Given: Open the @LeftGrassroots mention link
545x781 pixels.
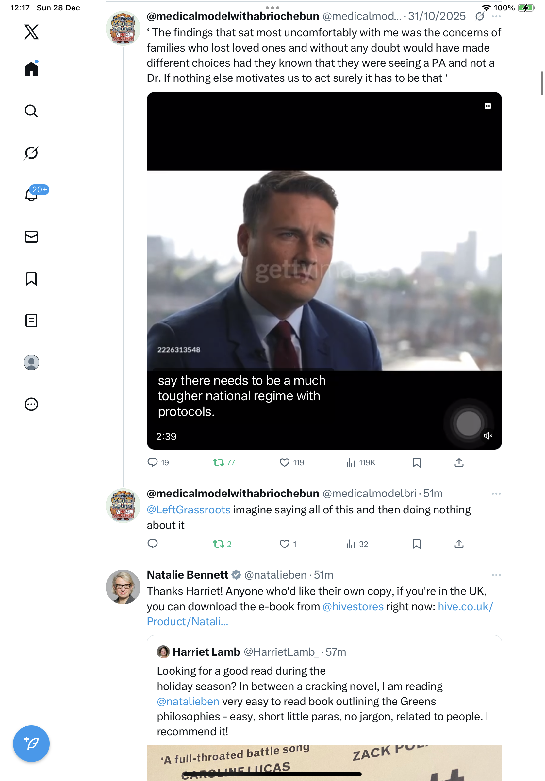Looking at the screenshot, I should [x=189, y=510].
